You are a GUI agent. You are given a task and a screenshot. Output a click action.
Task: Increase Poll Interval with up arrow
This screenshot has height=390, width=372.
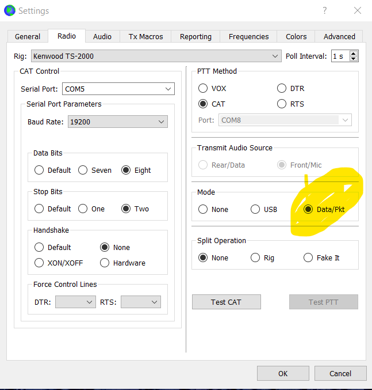pyautogui.click(x=354, y=53)
